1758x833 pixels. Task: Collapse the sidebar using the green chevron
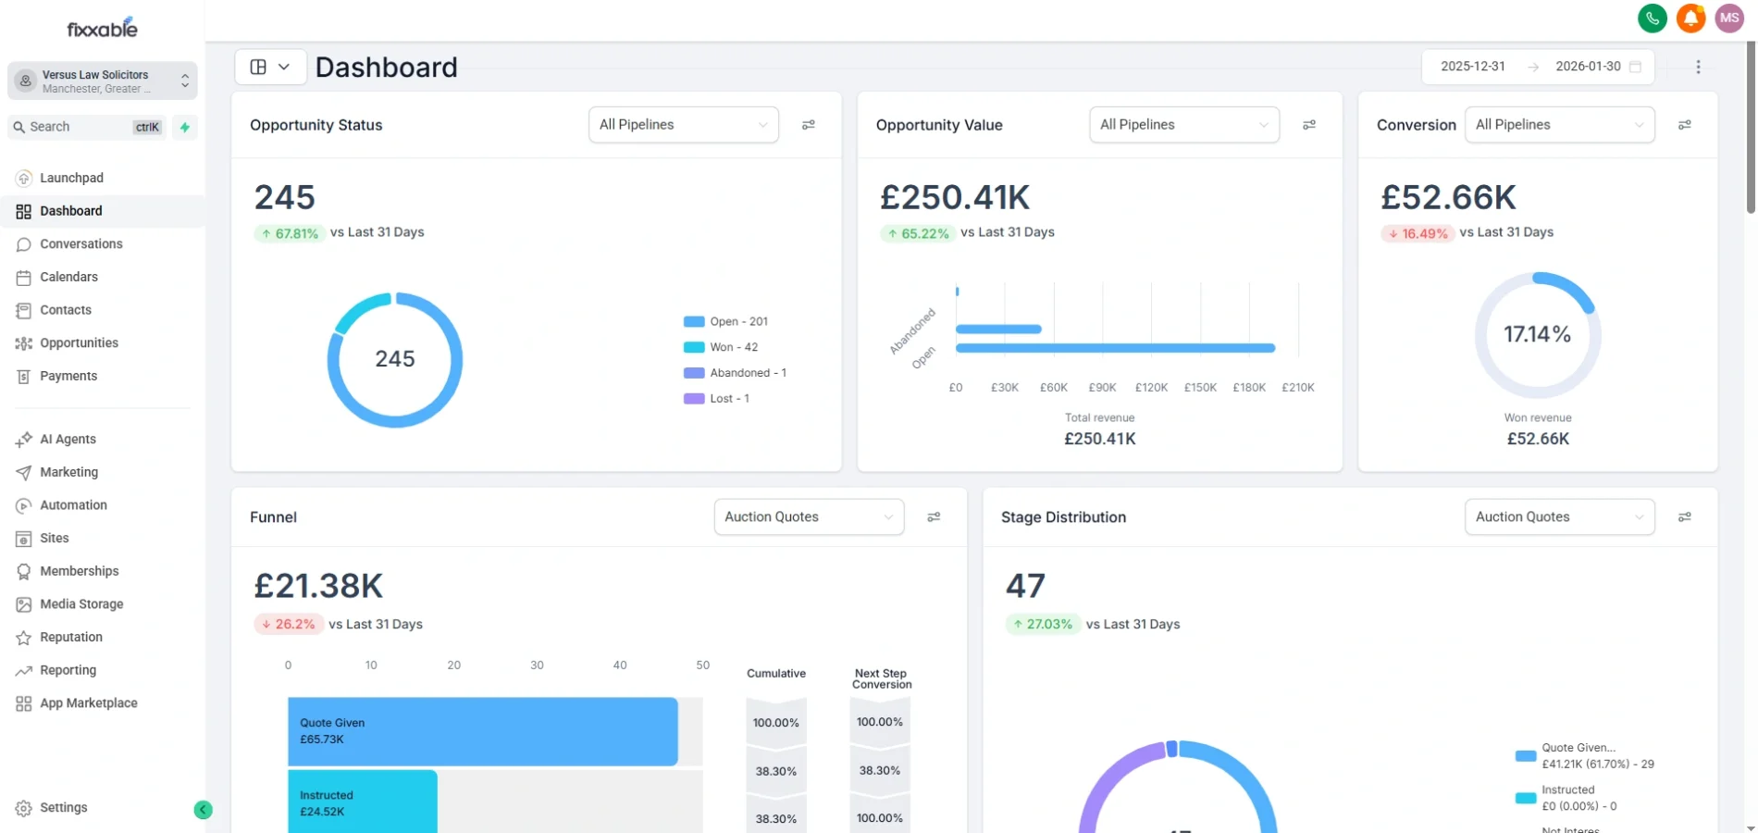[204, 809]
